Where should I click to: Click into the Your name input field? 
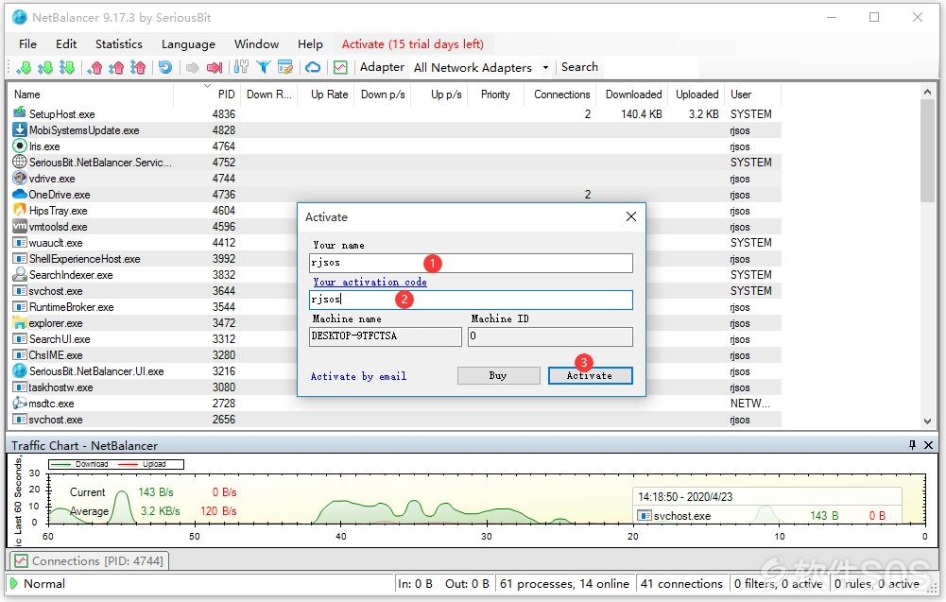(471, 263)
